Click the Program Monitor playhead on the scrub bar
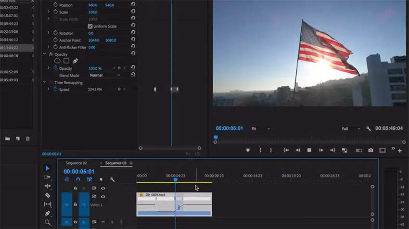The height and width of the screenshot is (229, 409). pos(216,137)
